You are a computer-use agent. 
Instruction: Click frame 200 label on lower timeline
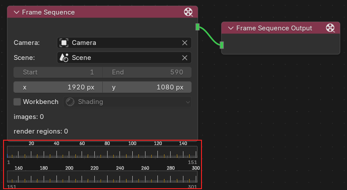[69, 168]
